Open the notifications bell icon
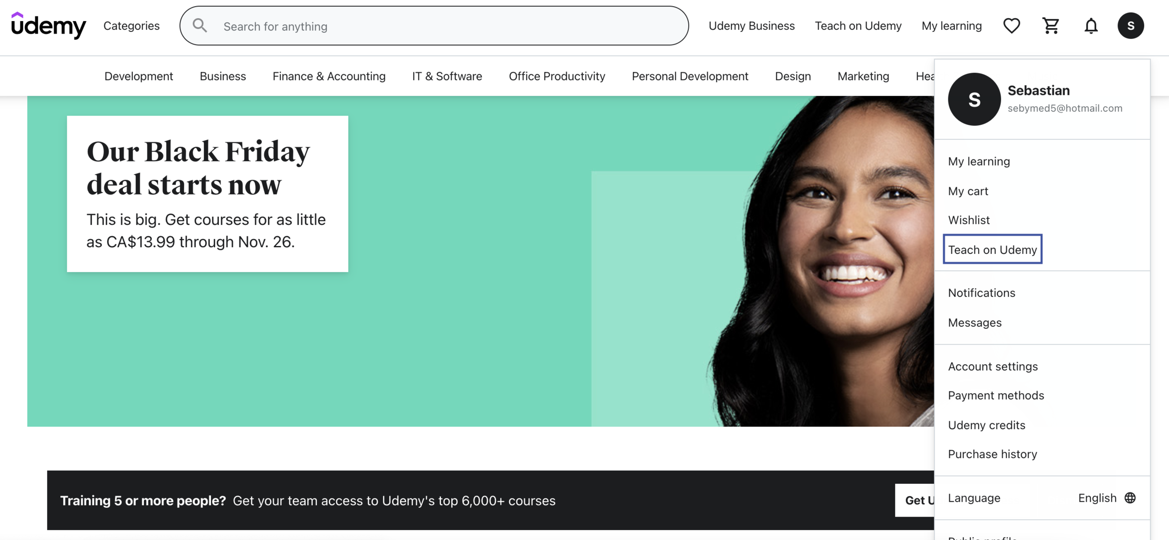Image resolution: width=1169 pixels, height=540 pixels. pos(1091,26)
